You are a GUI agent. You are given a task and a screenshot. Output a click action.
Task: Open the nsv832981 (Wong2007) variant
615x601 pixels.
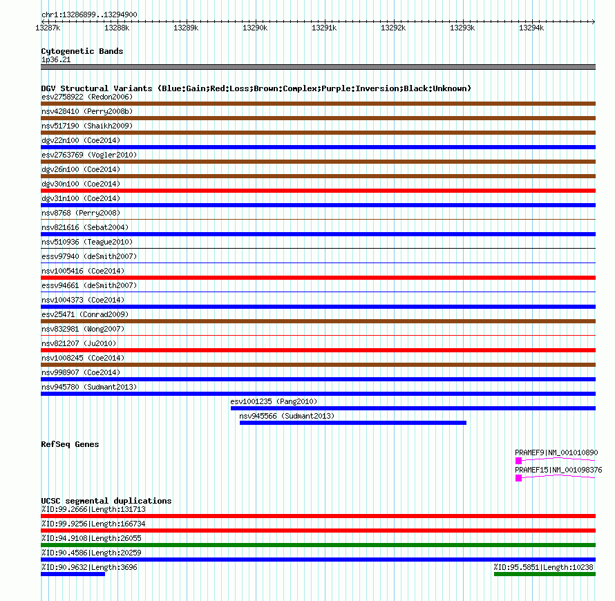[318, 335]
